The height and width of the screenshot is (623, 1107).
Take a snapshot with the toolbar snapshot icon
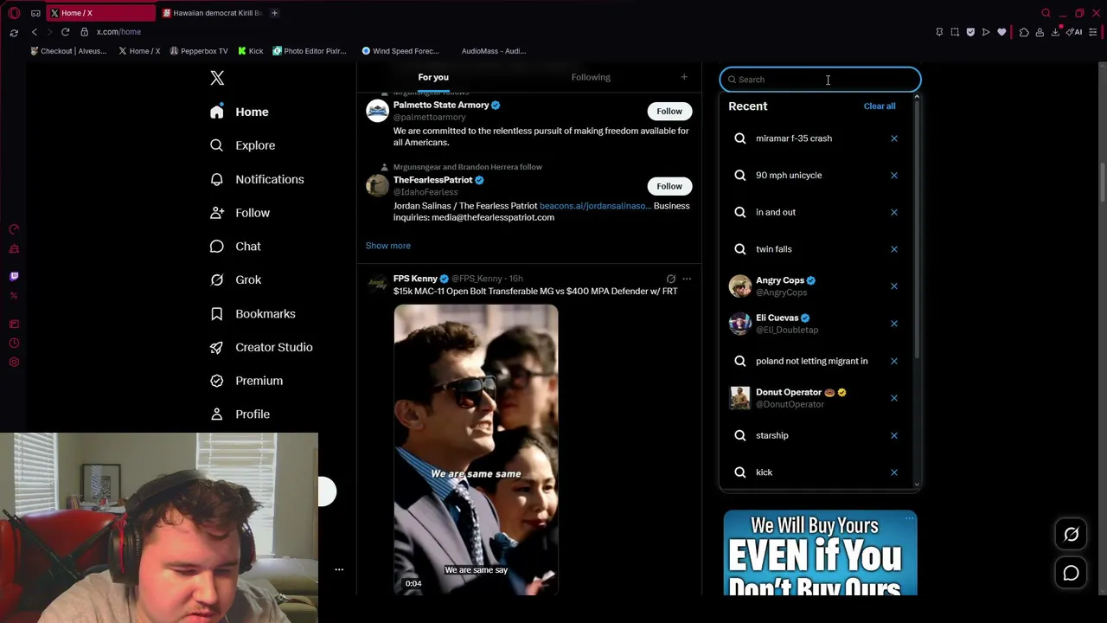[955, 32]
